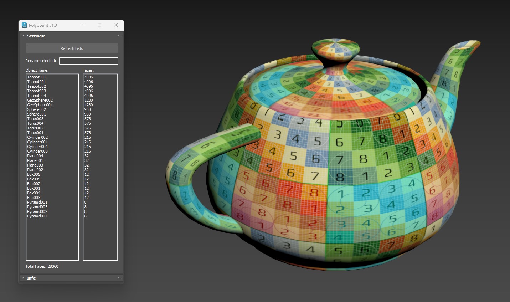Select GeoSphere002 in the object list

point(40,100)
